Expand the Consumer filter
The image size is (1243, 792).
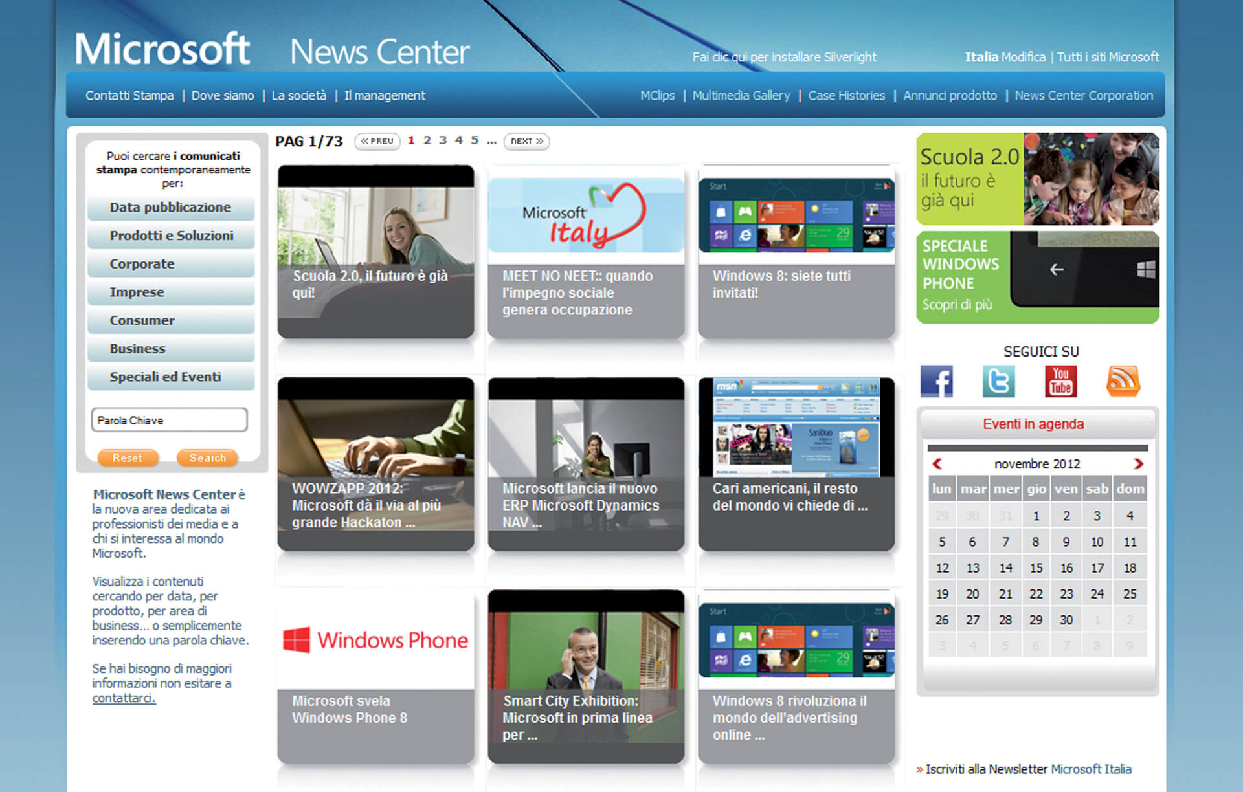point(171,321)
